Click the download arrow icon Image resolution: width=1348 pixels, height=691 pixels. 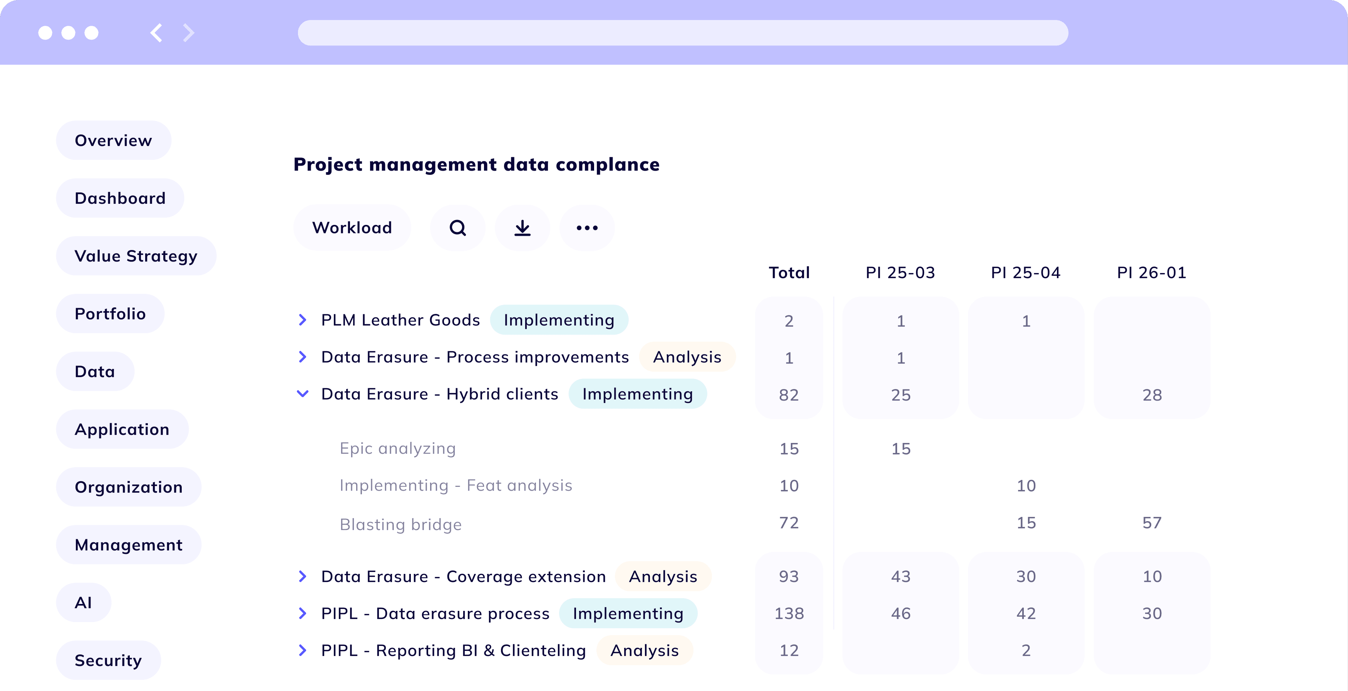(x=522, y=228)
